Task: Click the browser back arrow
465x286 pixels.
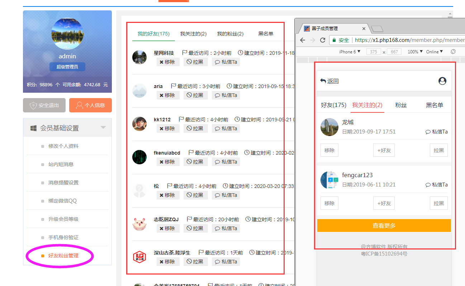Action: tap(303, 40)
